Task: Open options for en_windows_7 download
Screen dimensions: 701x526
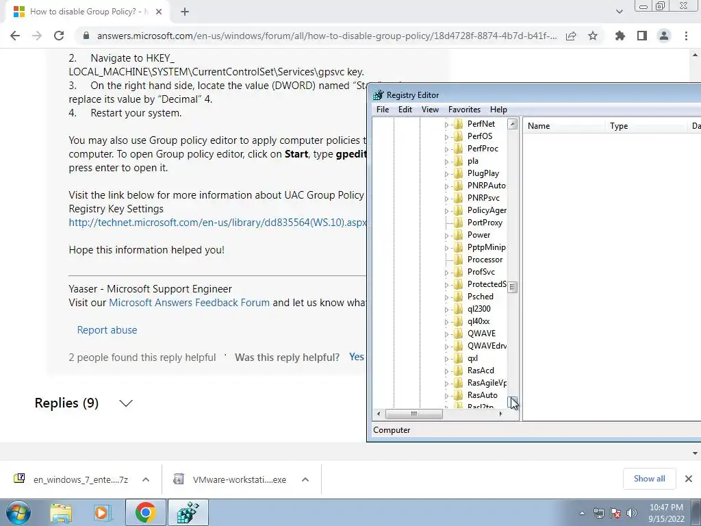Action: pyautogui.click(x=146, y=479)
